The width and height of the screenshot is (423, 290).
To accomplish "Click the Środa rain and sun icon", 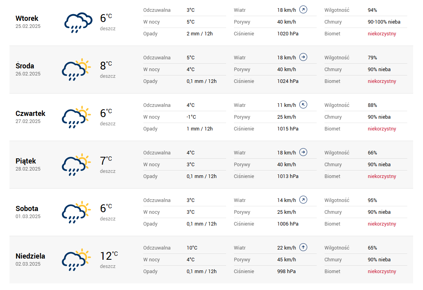I will (x=76, y=70).
